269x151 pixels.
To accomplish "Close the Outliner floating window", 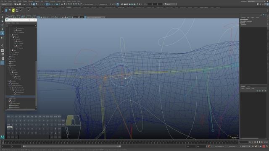I will 34,20.
